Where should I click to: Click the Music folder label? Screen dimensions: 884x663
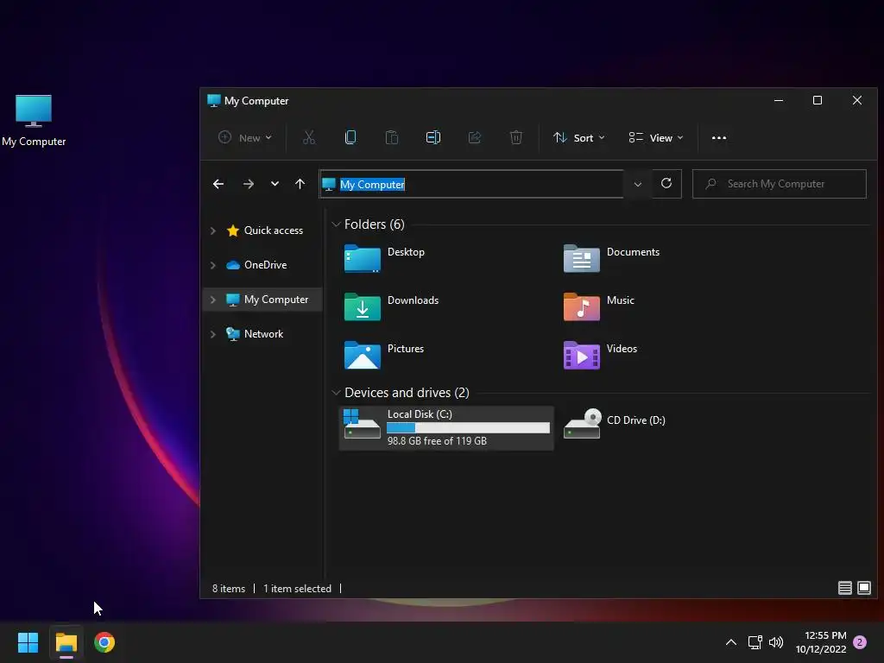(621, 300)
